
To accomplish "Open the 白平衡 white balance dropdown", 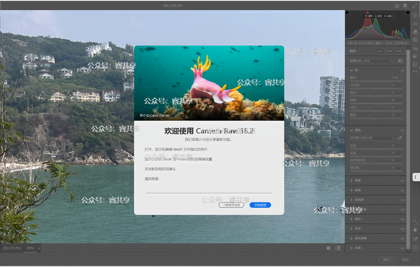I will (x=377, y=138).
